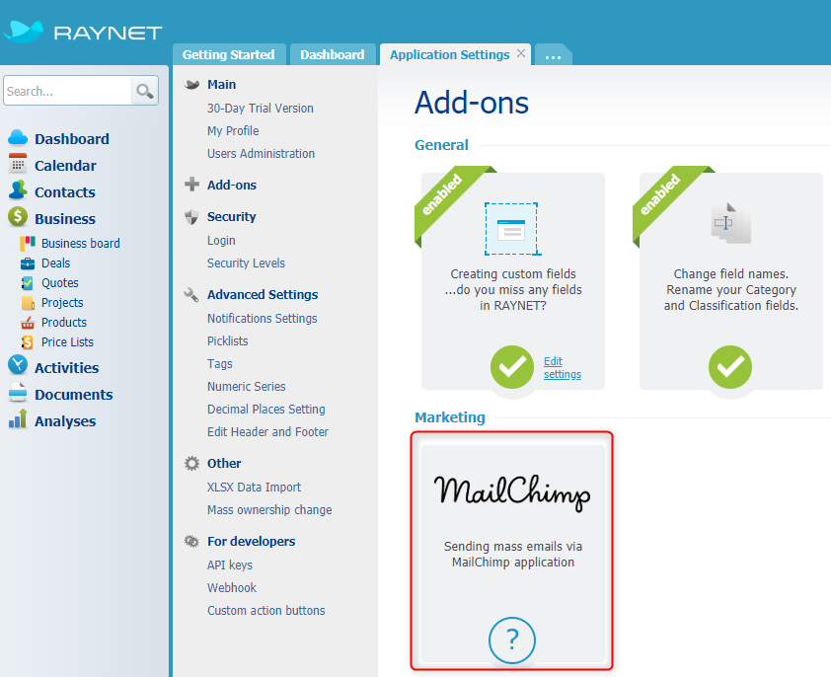Click the change field names add-on icon
Viewport: 831px width, 677px height.
(730, 223)
